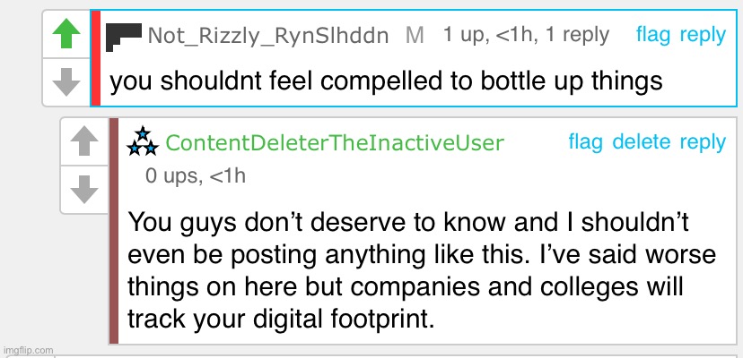
Task: Click the brown bar beside the reply
Action: point(114,231)
